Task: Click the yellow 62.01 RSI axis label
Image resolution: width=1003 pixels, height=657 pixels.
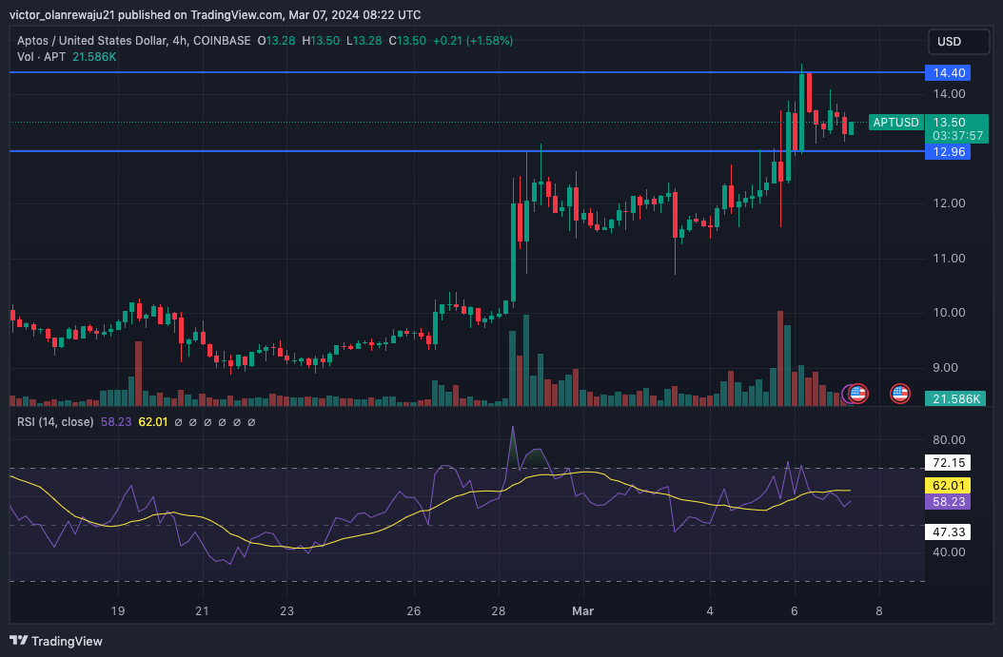Action: (948, 486)
